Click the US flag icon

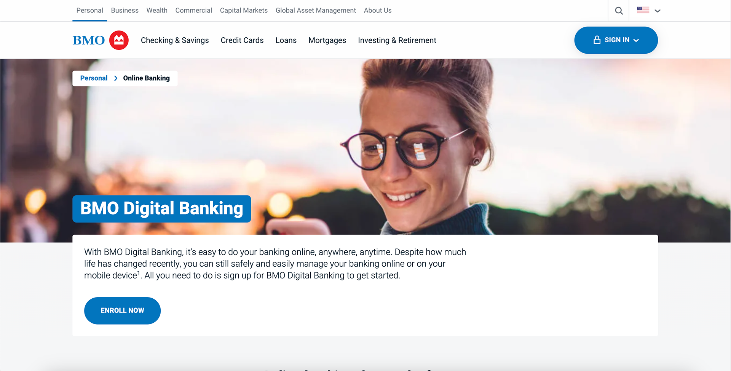643,10
